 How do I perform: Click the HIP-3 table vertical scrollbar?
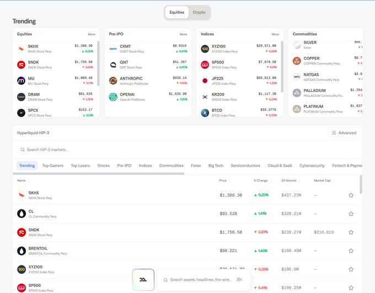(361, 185)
